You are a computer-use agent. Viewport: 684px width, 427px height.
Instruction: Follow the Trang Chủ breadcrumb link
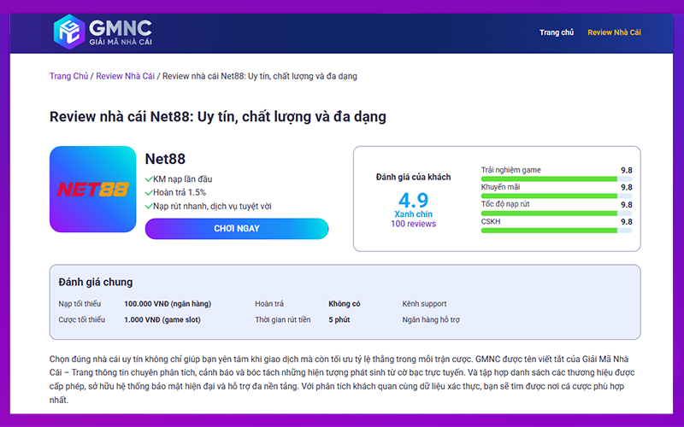point(68,76)
